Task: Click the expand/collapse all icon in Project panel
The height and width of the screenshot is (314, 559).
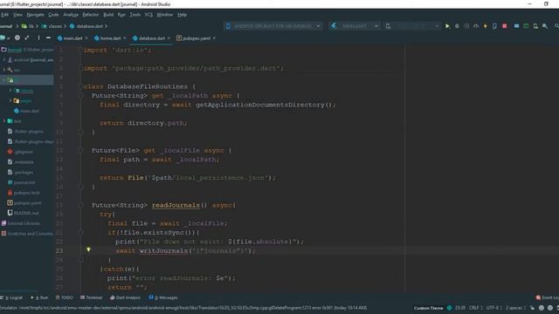Action: [x=27, y=38]
